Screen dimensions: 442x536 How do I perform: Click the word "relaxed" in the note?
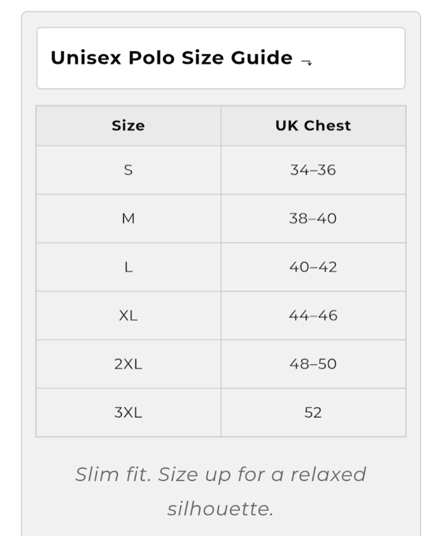click(328, 474)
